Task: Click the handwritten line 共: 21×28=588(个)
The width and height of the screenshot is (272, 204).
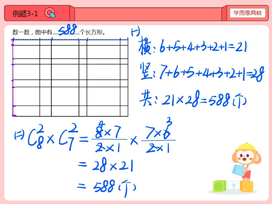Action: 193,99
